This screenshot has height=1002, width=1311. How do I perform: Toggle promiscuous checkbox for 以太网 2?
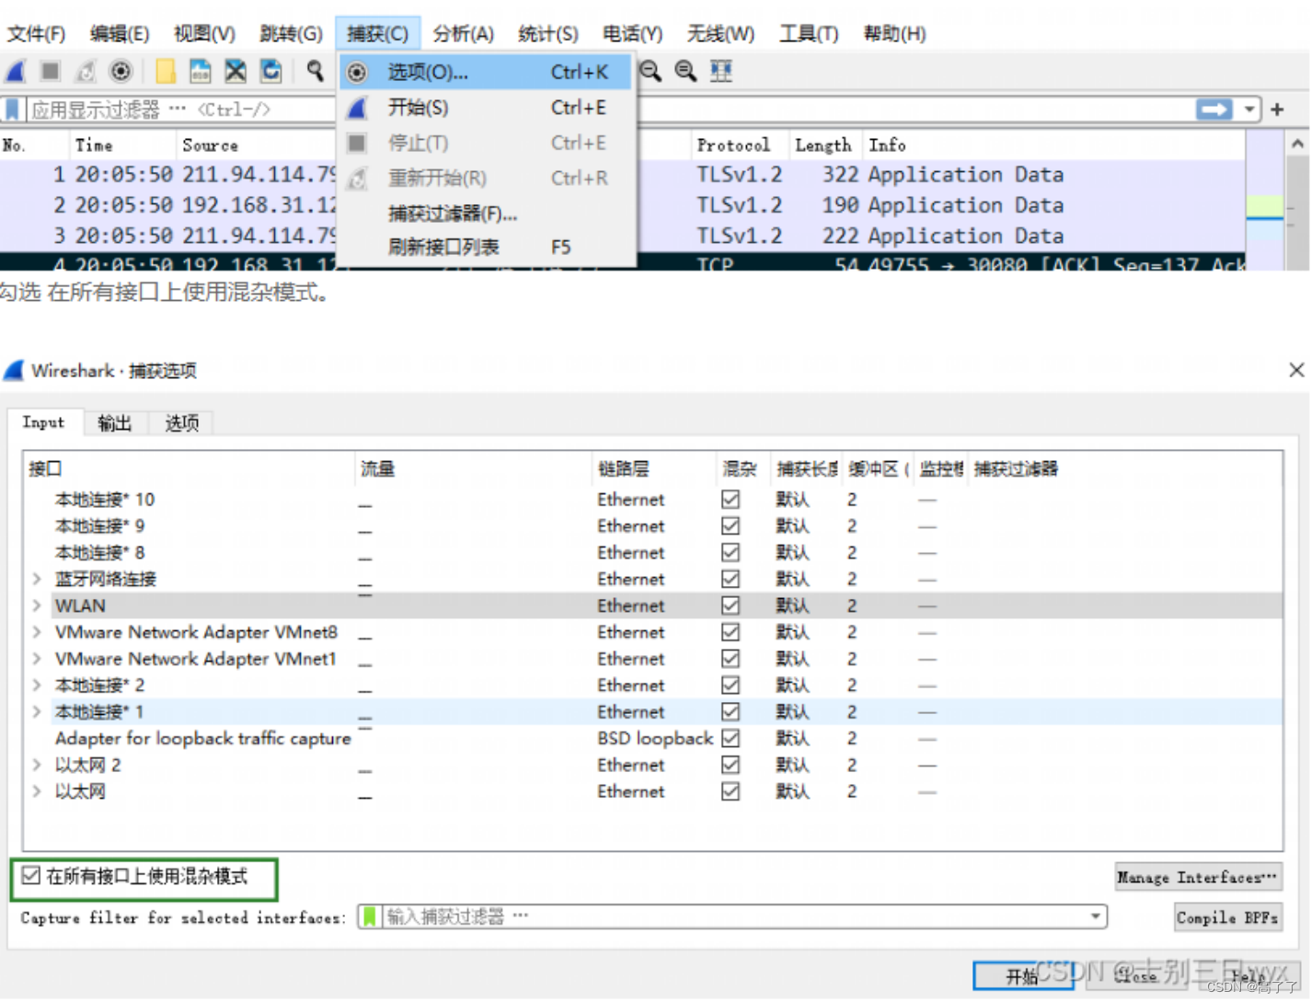(x=730, y=765)
